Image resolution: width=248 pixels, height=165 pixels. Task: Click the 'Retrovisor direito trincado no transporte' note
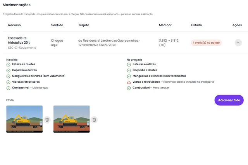tap(189, 82)
